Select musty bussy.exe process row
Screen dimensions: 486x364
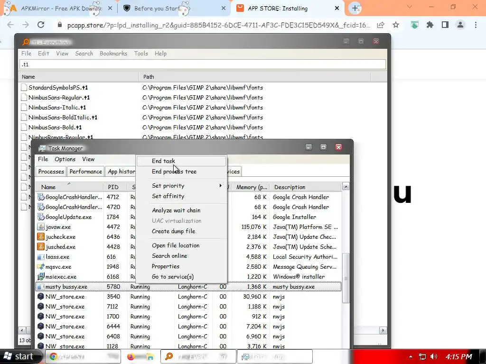(188, 287)
